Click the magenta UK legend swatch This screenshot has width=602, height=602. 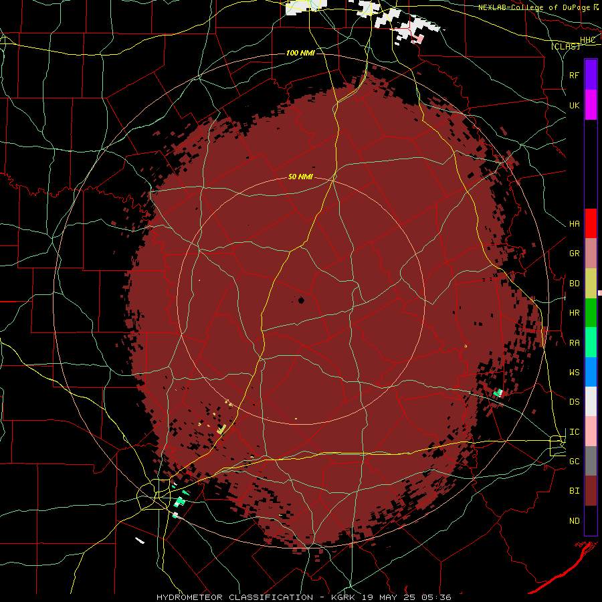point(591,105)
